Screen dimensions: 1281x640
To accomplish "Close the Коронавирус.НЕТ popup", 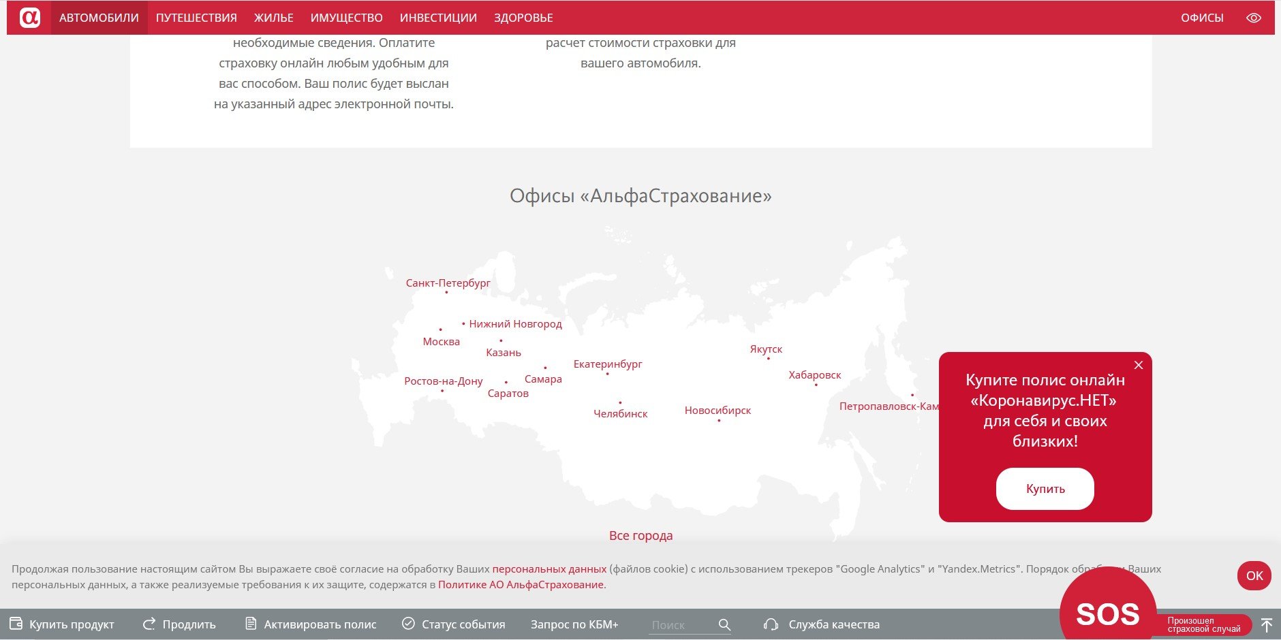I will point(1138,365).
